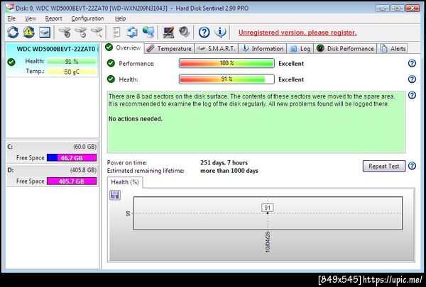Screen dimensions: 426x287
Task: Select the D: (405.8 GB) partition row
Action: 53,176
